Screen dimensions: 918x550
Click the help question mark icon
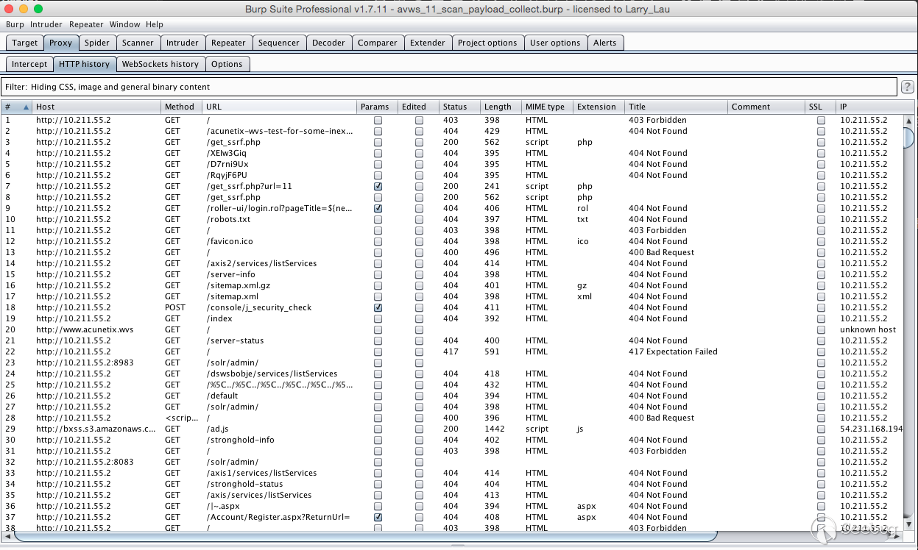908,87
